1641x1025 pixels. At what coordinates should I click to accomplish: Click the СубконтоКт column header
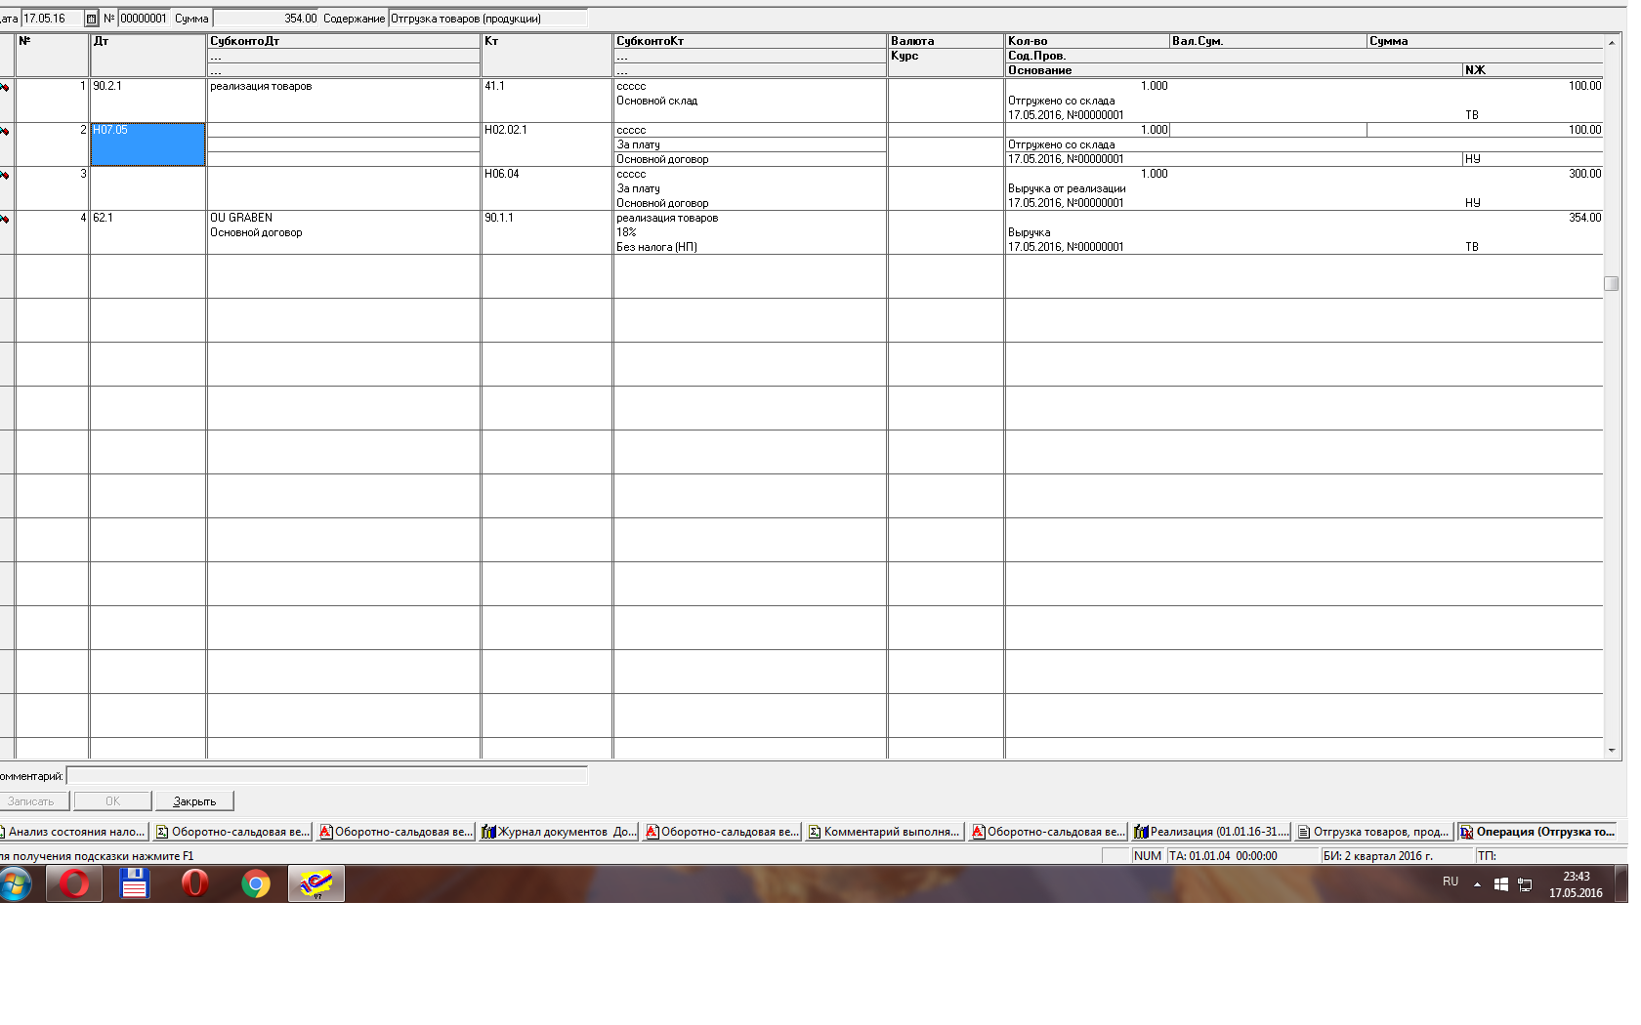point(749,41)
